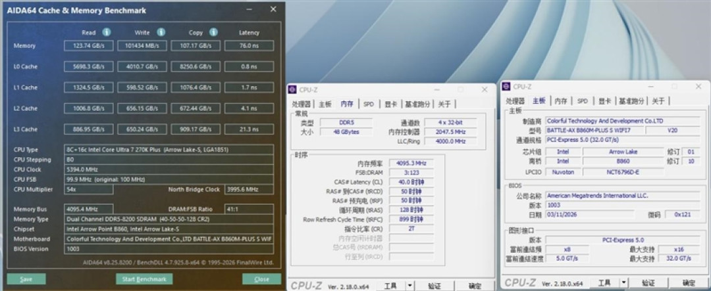711x291 pixels.
Task: Click the CPU Multiplier value 54x
Action: pos(88,189)
